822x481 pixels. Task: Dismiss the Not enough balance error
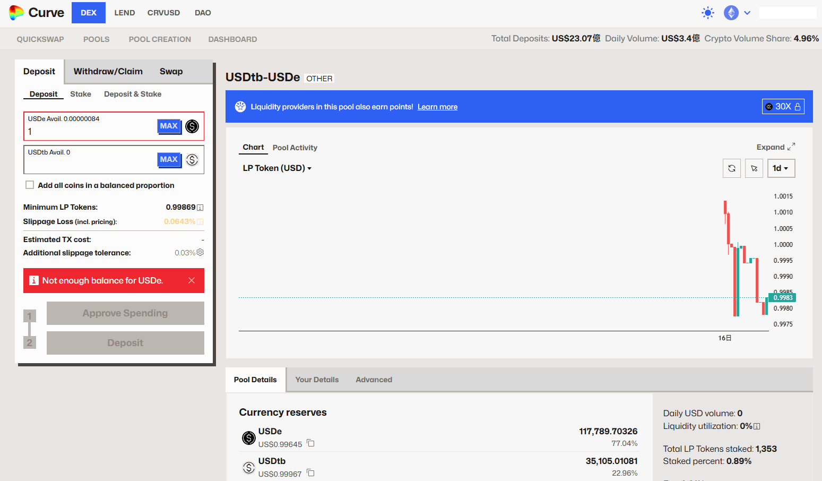(192, 280)
